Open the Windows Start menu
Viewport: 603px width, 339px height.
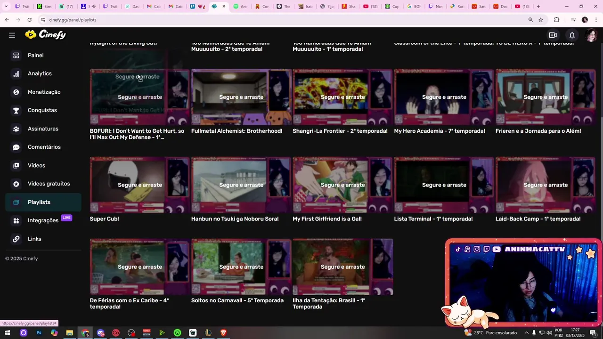pyautogui.click(x=7, y=333)
